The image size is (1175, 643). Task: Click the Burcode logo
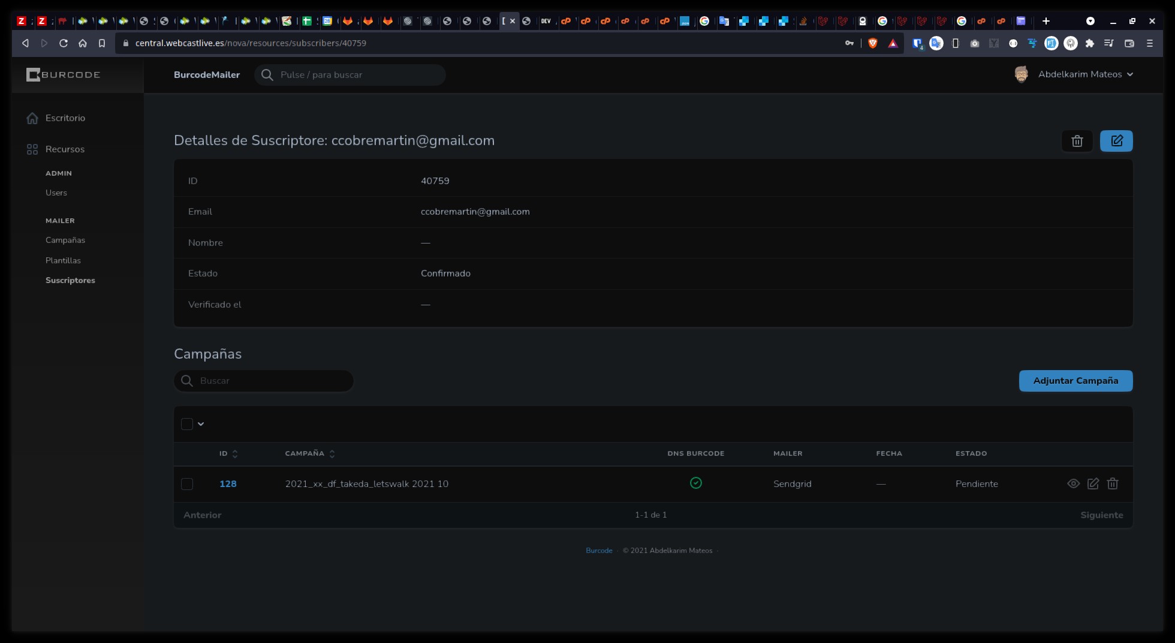click(64, 75)
